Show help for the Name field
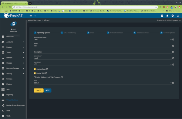182x119 pixels. click(173, 46)
